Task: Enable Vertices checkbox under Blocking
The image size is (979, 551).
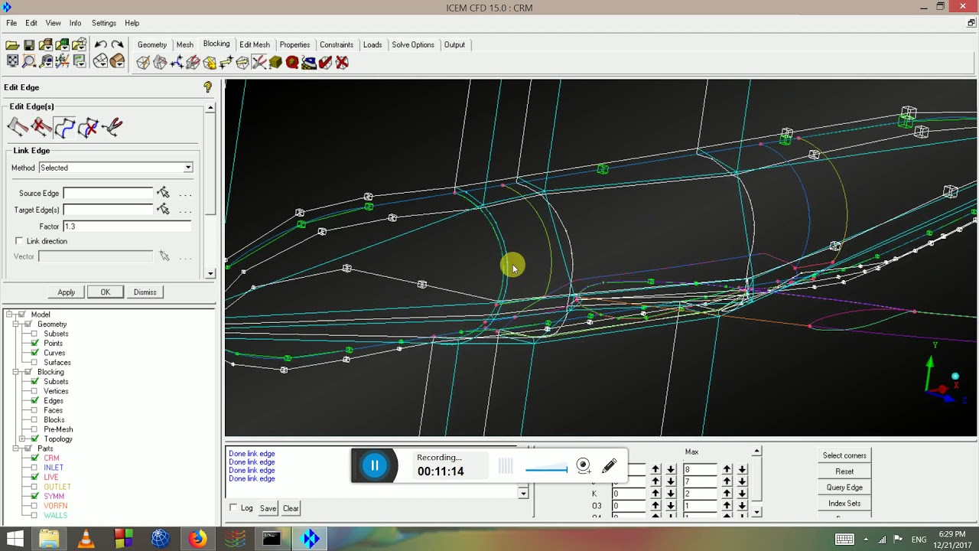Action: coord(34,391)
